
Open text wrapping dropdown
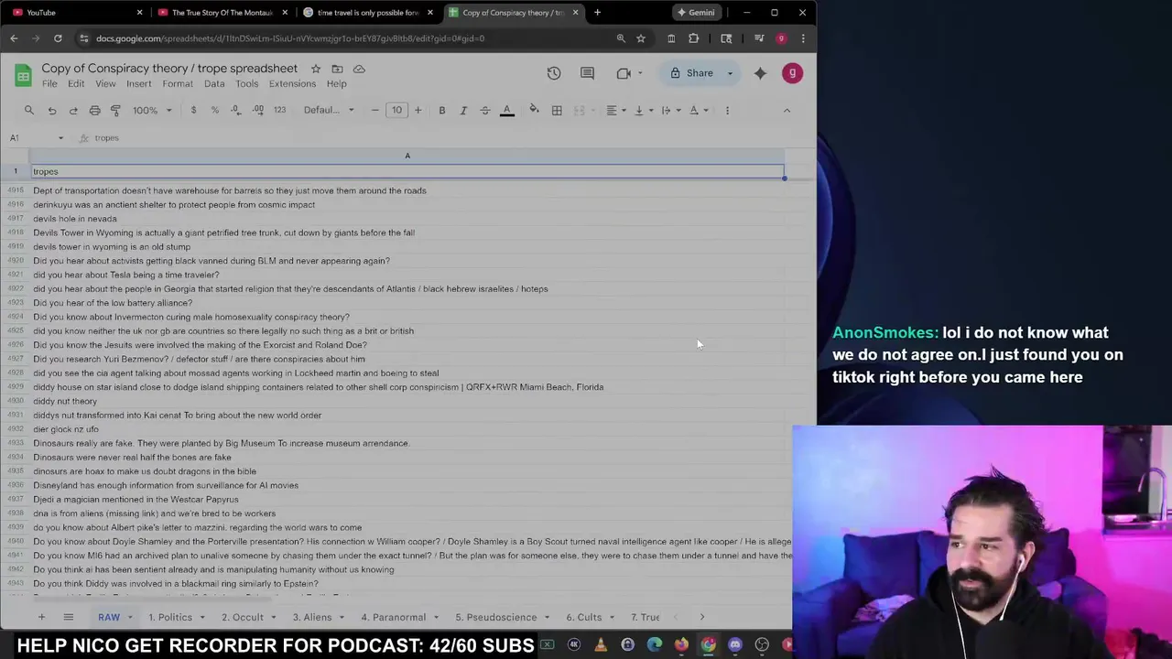click(x=670, y=110)
